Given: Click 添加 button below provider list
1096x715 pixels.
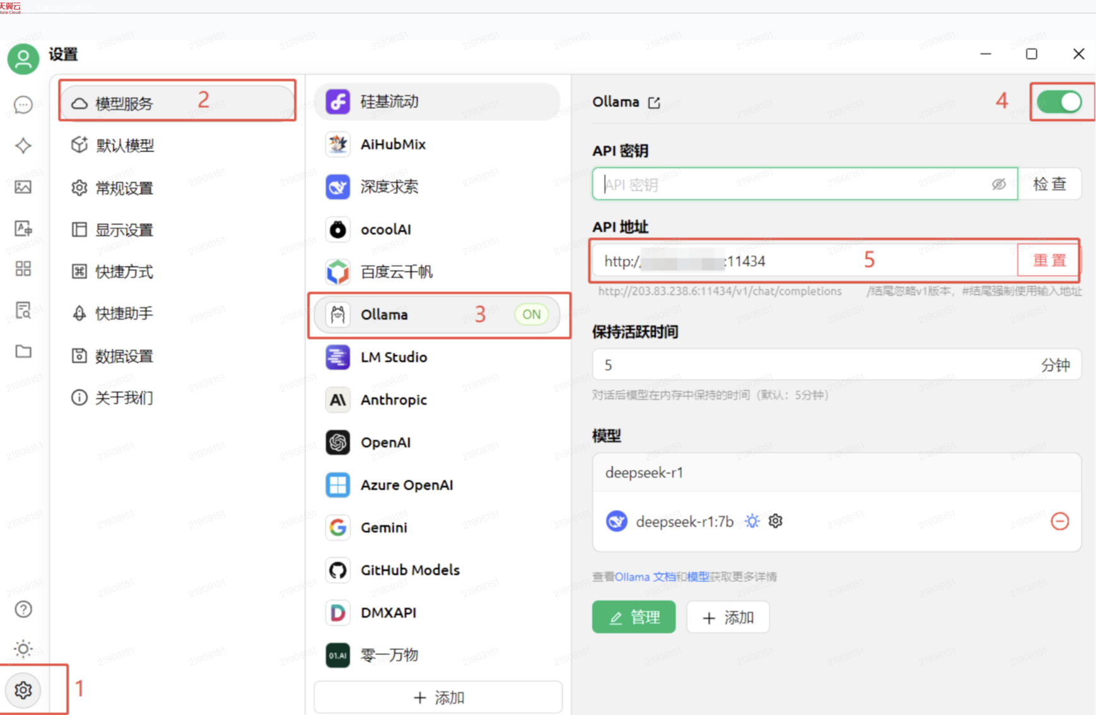Looking at the screenshot, I should tap(438, 697).
